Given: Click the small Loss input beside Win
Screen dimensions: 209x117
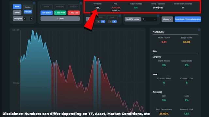Looking at the screenshot, I should point(112,17).
